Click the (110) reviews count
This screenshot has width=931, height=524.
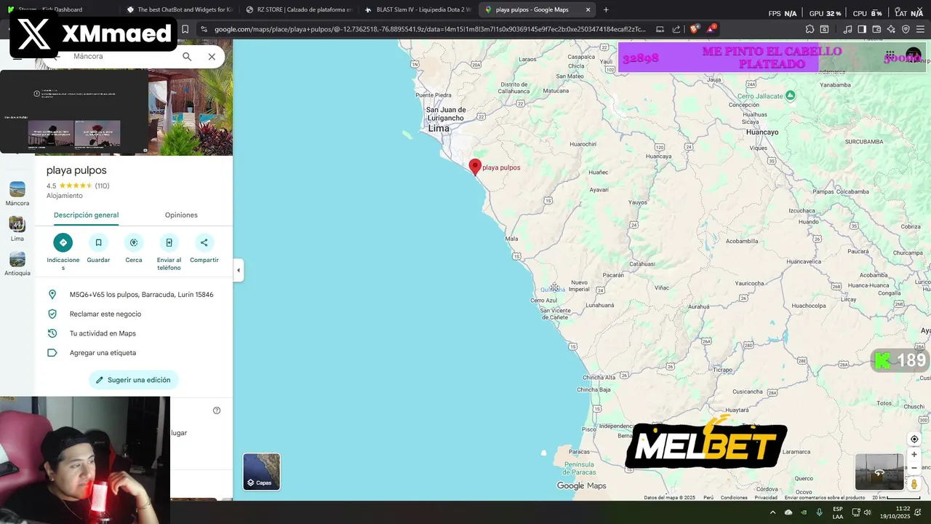[x=103, y=186]
